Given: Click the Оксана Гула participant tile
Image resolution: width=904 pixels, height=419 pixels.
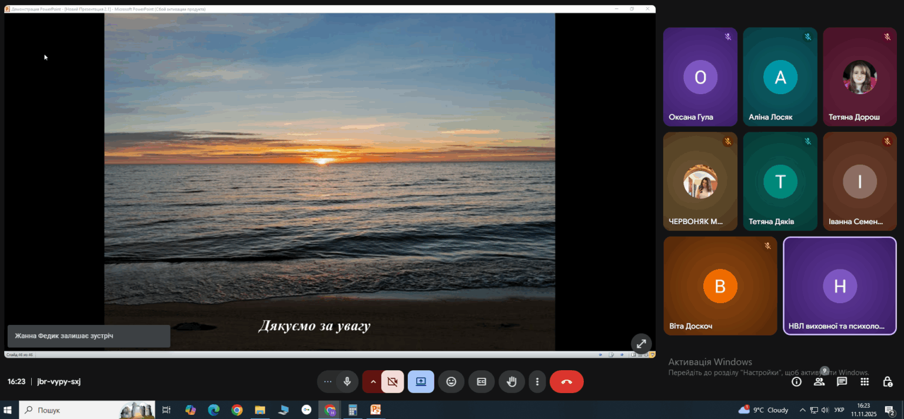Looking at the screenshot, I should coord(700,77).
